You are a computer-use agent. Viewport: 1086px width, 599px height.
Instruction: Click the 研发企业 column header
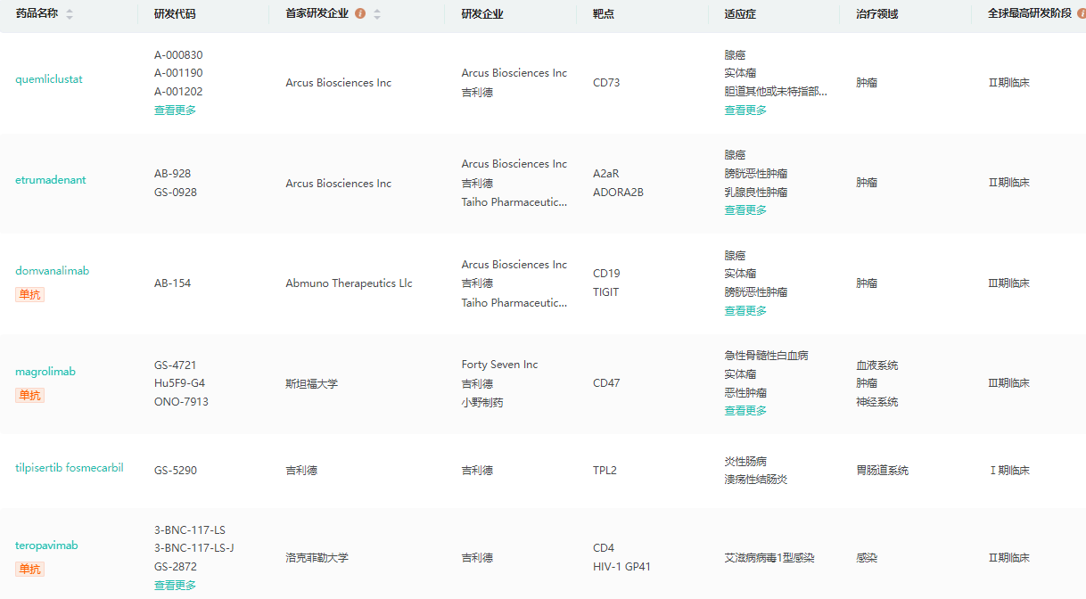482,14
